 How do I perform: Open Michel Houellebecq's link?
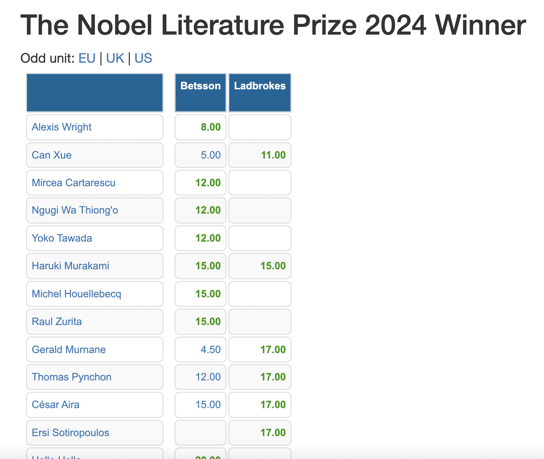pyautogui.click(x=76, y=294)
